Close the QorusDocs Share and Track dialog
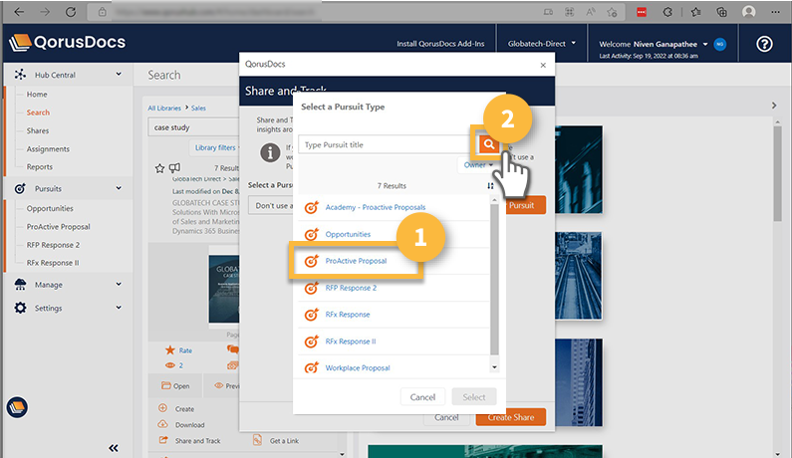Viewport: 792px width, 458px height. [543, 65]
